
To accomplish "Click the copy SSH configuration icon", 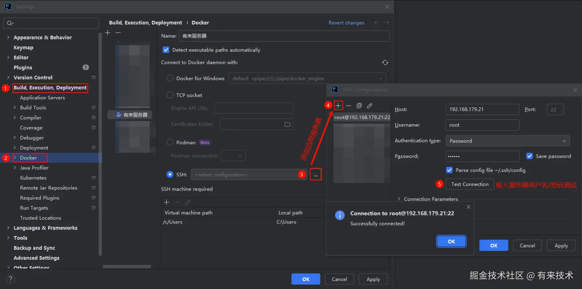I will tap(359, 106).
